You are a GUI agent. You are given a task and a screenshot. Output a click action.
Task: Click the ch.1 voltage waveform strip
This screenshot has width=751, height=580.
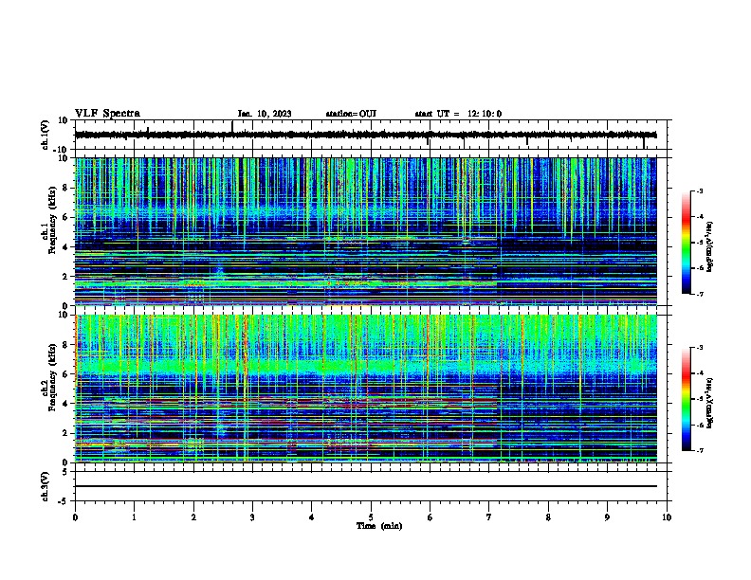(365, 135)
